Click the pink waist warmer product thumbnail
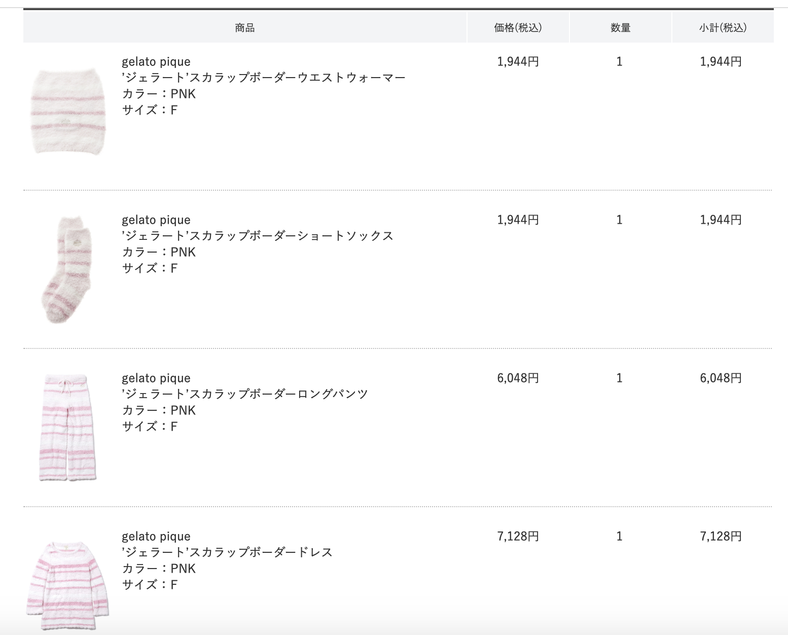This screenshot has width=788, height=635. click(67, 110)
